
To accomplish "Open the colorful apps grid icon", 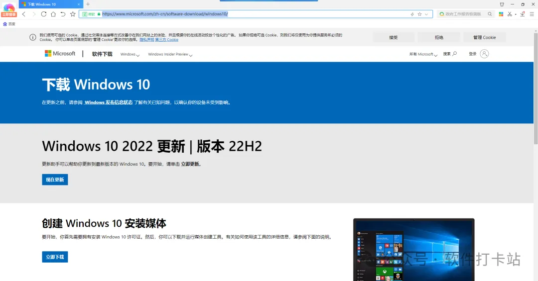I will (501, 14).
